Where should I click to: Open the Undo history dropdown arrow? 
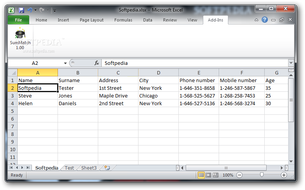pyautogui.click(x=35, y=10)
